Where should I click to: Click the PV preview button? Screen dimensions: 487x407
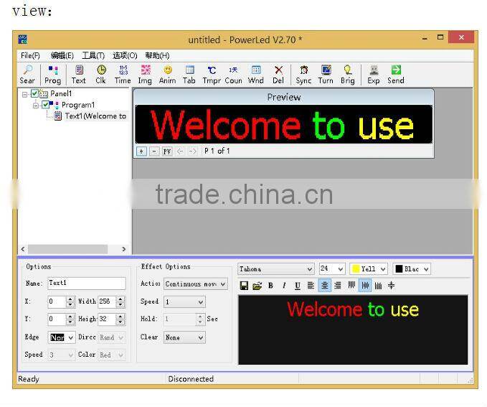click(166, 151)
